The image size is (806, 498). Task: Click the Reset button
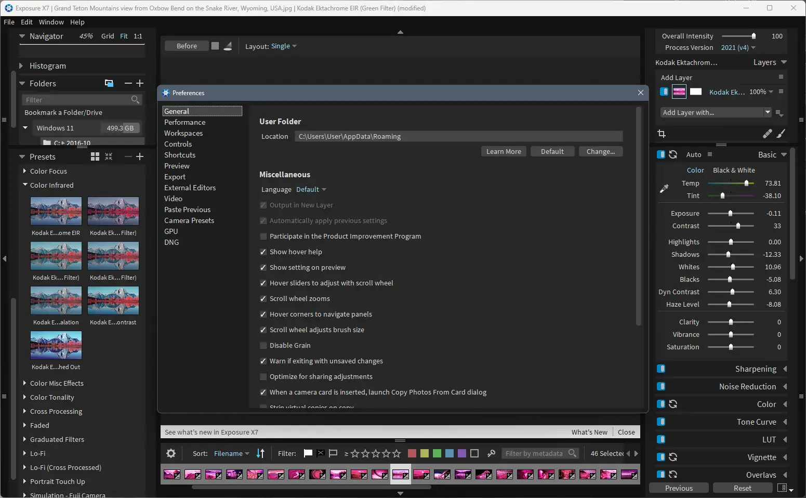pyautogui.click(x=742, y=488)
